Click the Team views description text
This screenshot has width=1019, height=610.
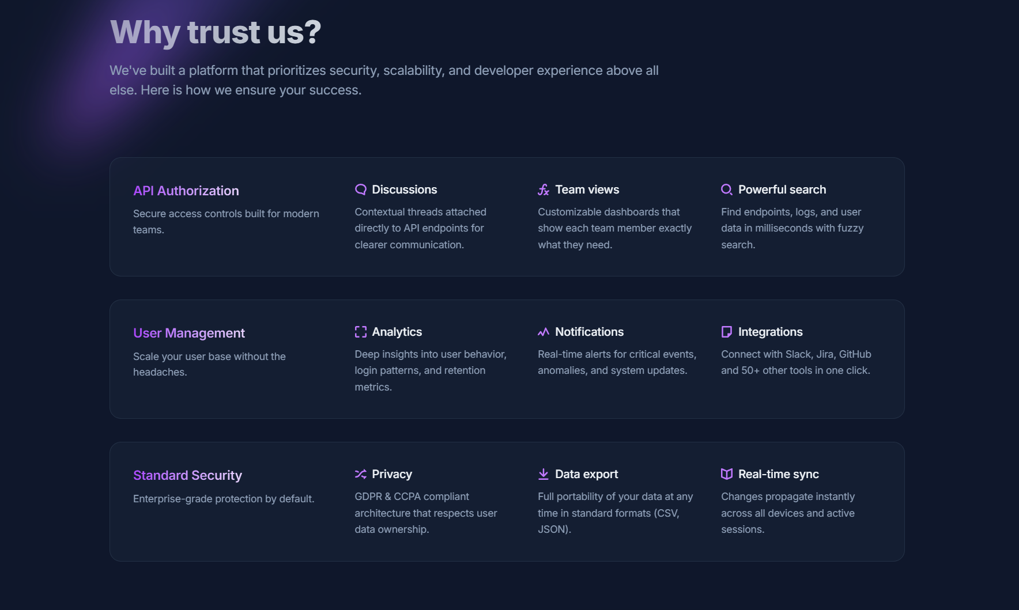point(614,228)
